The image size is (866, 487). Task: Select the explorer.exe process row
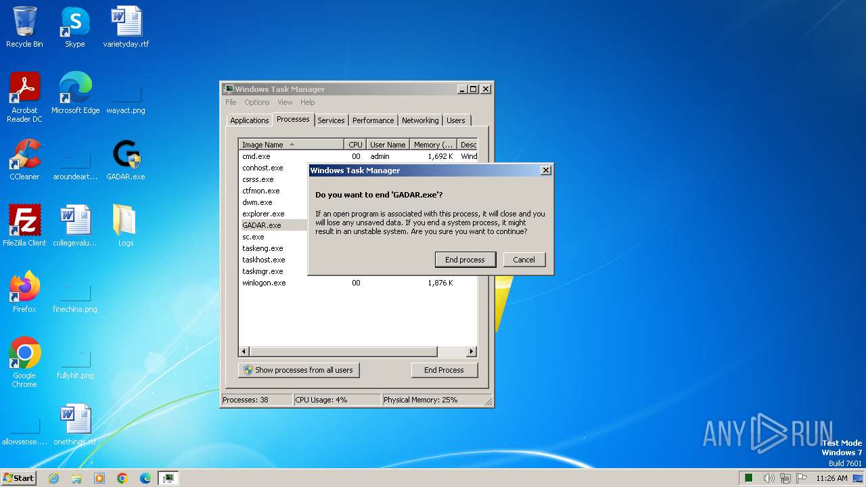point(273,214)
